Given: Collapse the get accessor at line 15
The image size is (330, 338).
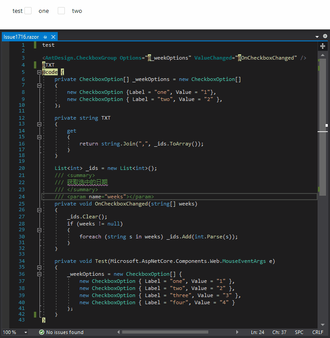Looking at the screenshot, I should pos(39,137).
